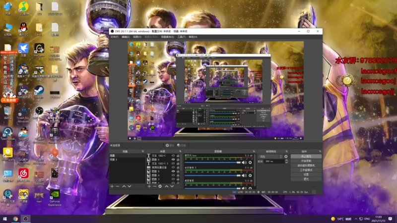The width and height of the screenshot is (397, 223).
Task: Open source properties gear in Sources panel
Action: point(160,186)
